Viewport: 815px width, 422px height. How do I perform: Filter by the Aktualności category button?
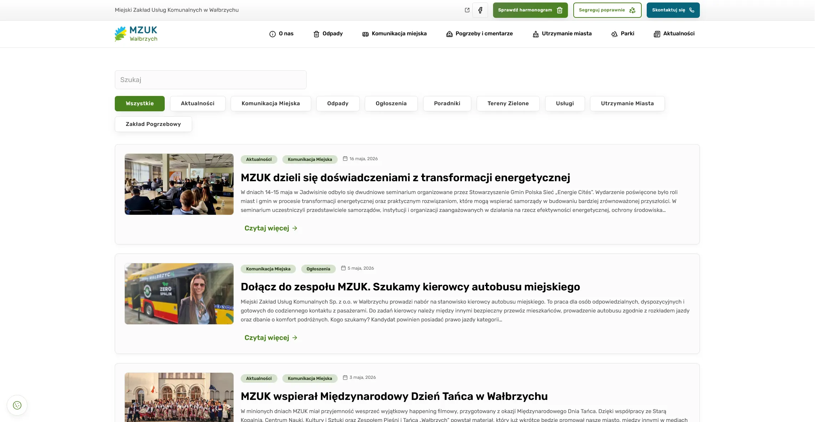[x=198, y=103]
